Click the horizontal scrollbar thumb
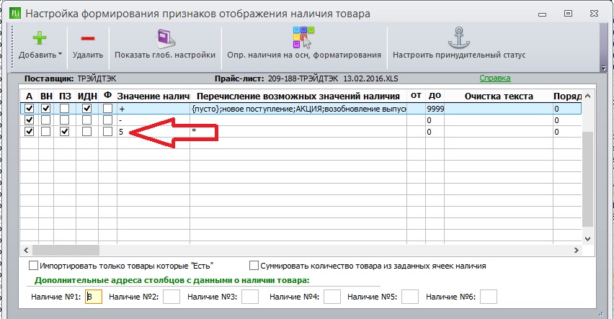 [x=66, y=250]
